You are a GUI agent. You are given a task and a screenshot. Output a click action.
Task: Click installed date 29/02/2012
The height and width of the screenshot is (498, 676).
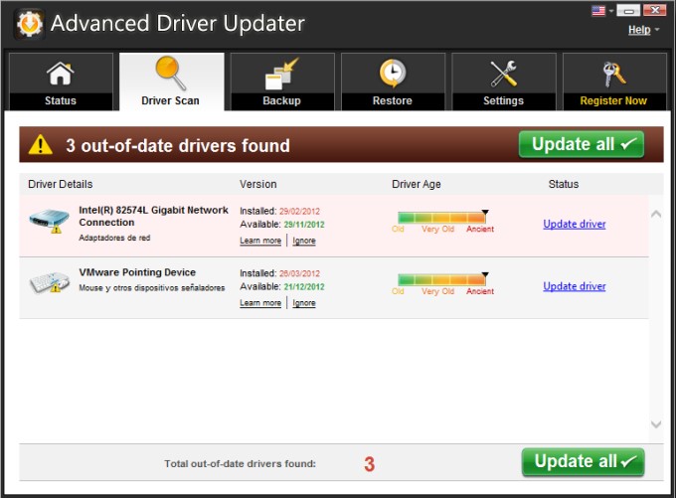[x=299, y=212]
